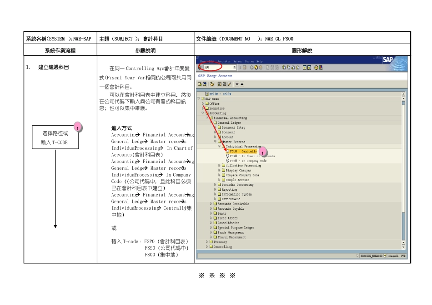Click Move Favorites Up arrow
This screenshot has width=432, height=305.
coord(242,84)
